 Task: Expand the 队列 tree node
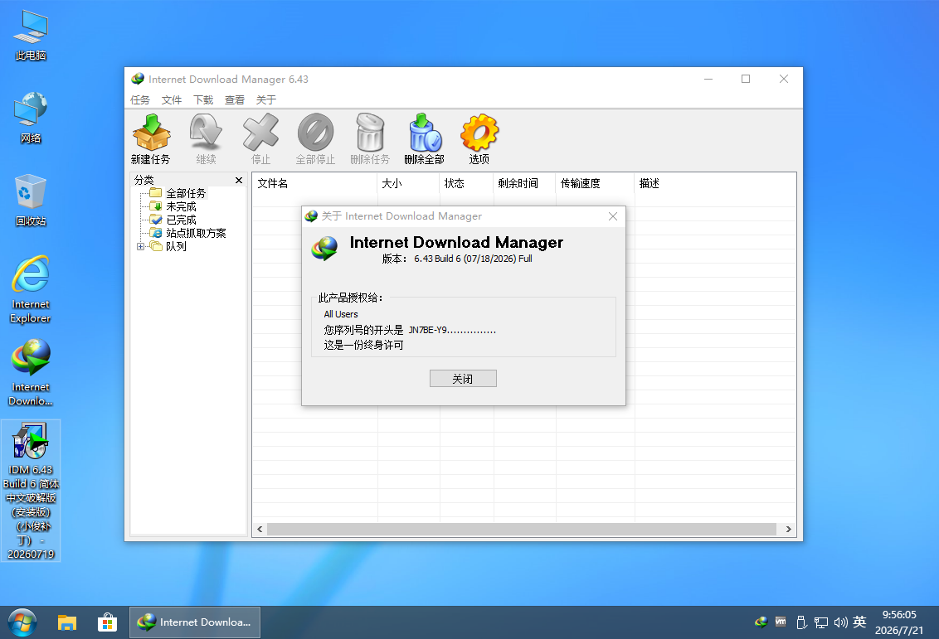tap(140, 246)
